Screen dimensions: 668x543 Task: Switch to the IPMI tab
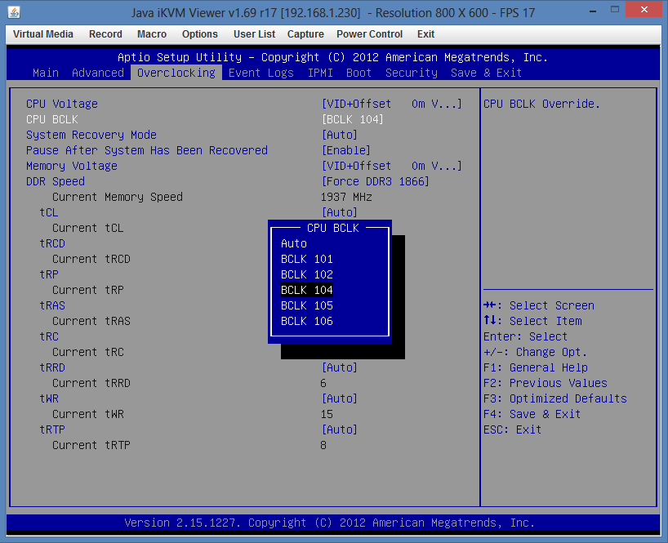(x=320, y=73)
